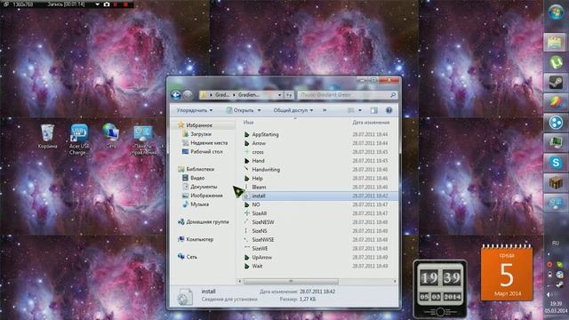Change view with the view mode icon
The height and width of the screenshot is (320, 569).
[x=351, y=110]
